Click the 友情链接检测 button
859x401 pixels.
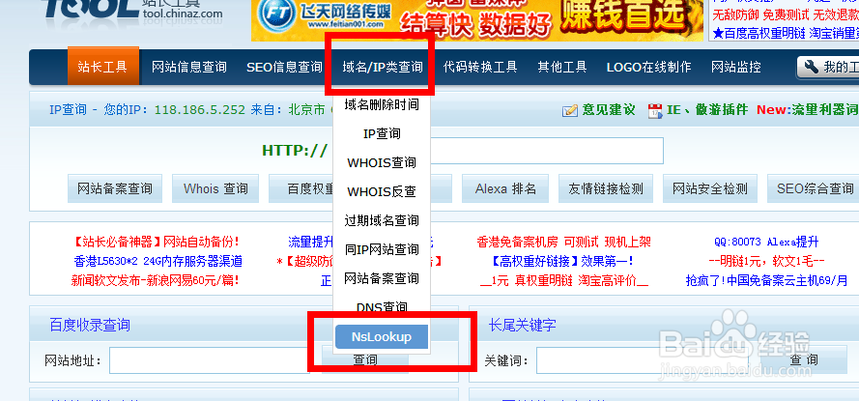tap(605, 189)
